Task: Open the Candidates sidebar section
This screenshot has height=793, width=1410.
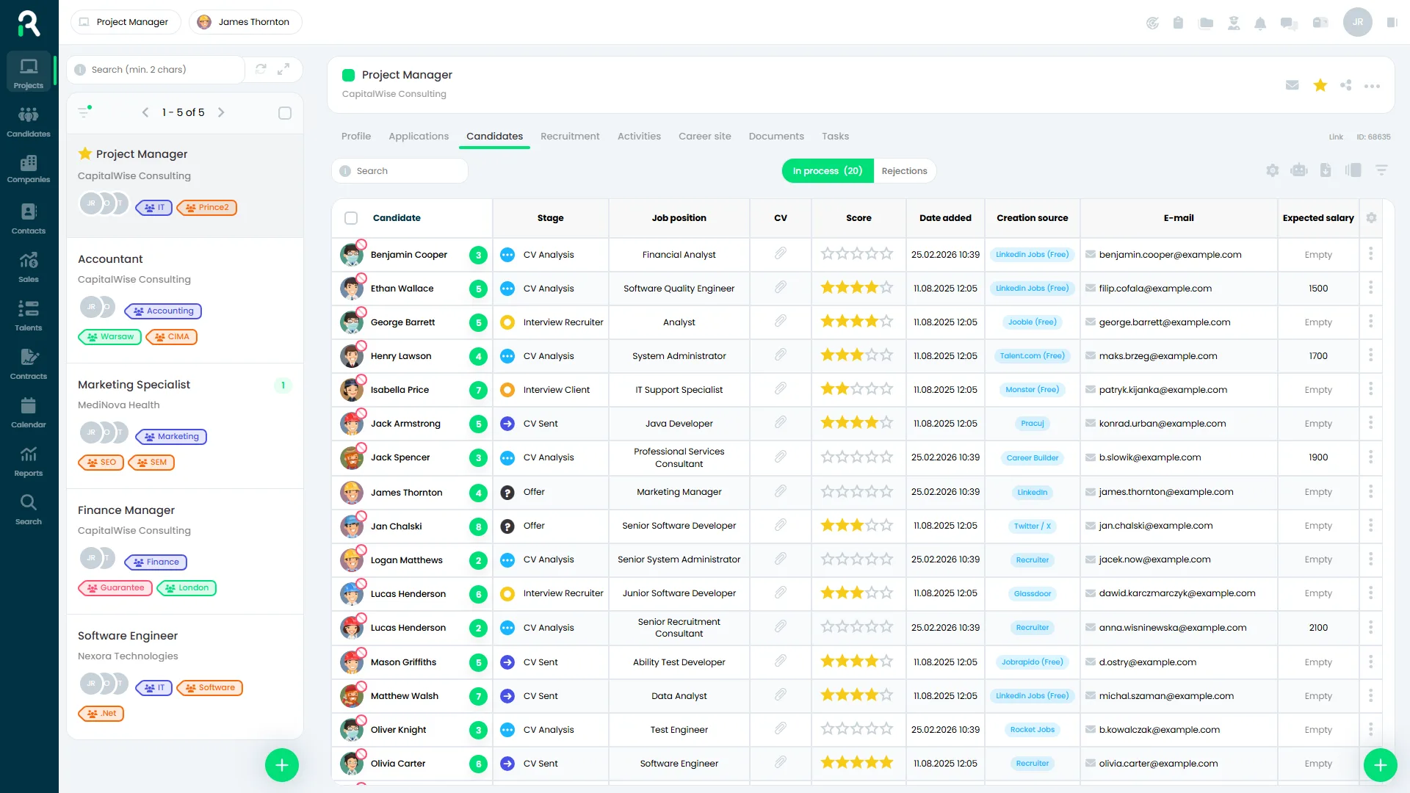Action: [29, 120]
